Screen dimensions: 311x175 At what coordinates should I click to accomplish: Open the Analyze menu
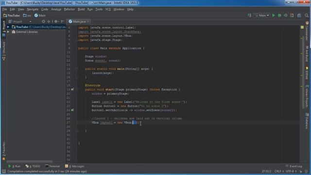click(x=56, y=9)
